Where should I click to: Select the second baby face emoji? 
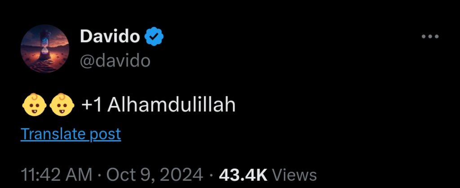(62, 105)
